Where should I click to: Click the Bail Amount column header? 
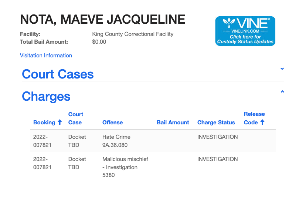pyautogui.click(x=173, y=123)
